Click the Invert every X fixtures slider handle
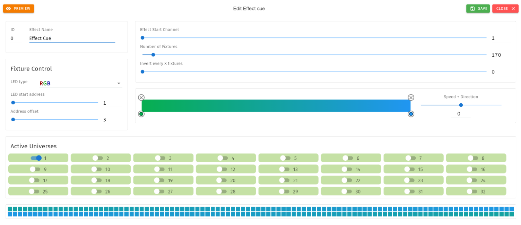521x225 pixels. click(x=142, y=72)
